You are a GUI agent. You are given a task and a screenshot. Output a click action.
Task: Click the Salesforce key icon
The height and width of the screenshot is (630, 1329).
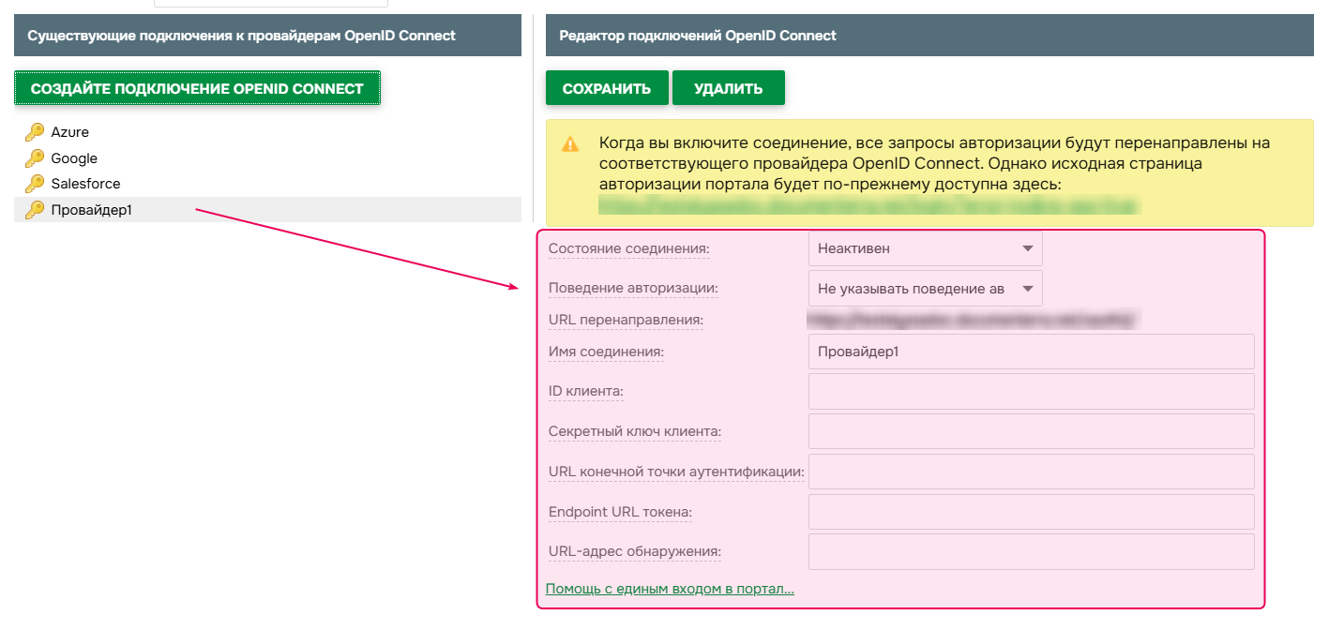click(35, 184)
